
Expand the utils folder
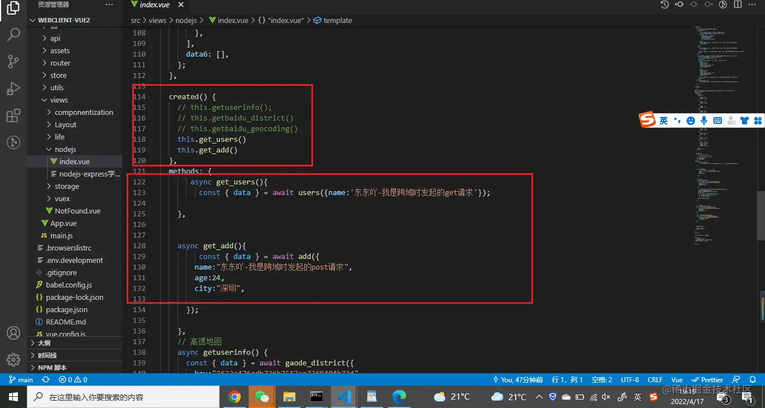74,87
